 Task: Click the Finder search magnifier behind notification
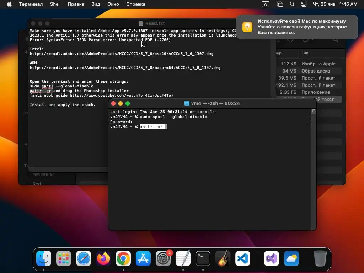(336, 40)
